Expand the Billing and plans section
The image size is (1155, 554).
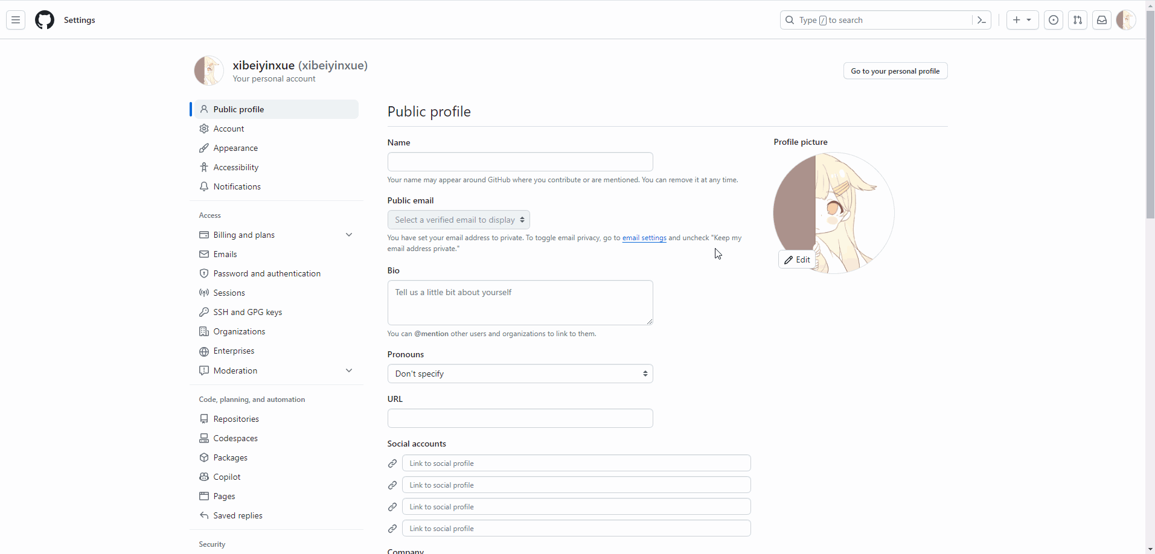pyautogui.click(x=349, y=235)
